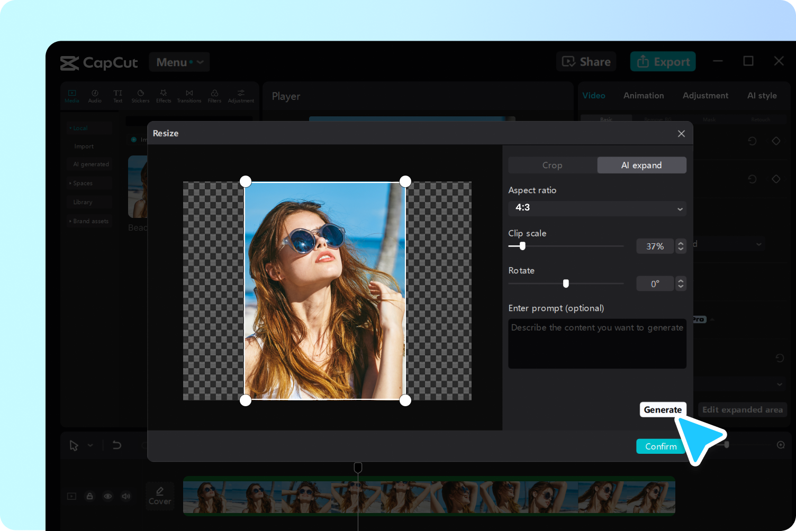Switch to the Crop tab
Screen dimensions: 796x531
tap(553, 165)
